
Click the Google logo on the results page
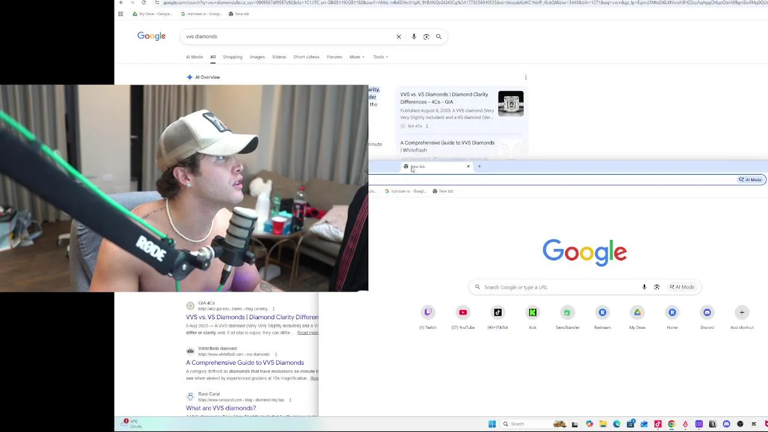click(x=151, y=37)
